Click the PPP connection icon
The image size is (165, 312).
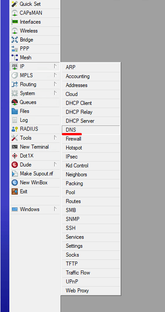pos(15,49)
